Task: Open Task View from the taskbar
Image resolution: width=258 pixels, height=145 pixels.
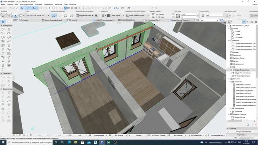Action: 62,142
